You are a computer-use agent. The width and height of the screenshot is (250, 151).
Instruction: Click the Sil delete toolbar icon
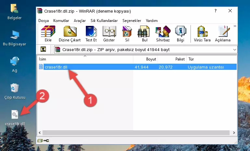(x=127, y=34)
